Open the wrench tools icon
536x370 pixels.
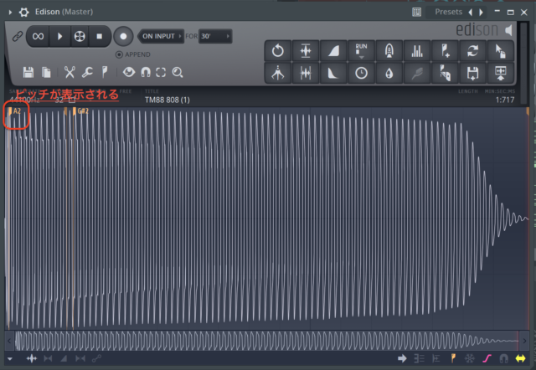coord(86,73)
